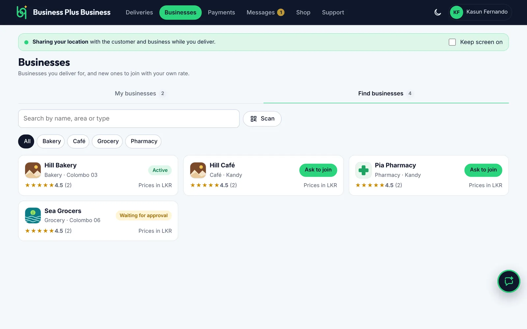Filter by Pharmacy chip

(143, 141)
